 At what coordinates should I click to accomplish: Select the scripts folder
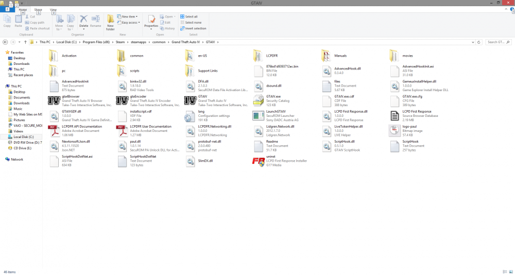point(128,71)
